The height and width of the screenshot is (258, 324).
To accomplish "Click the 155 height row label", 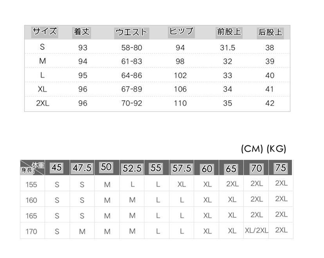I will (x=32, y=184).
